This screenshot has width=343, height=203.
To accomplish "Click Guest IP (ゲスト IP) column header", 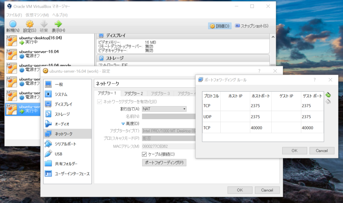I will (x=286, y=96).
